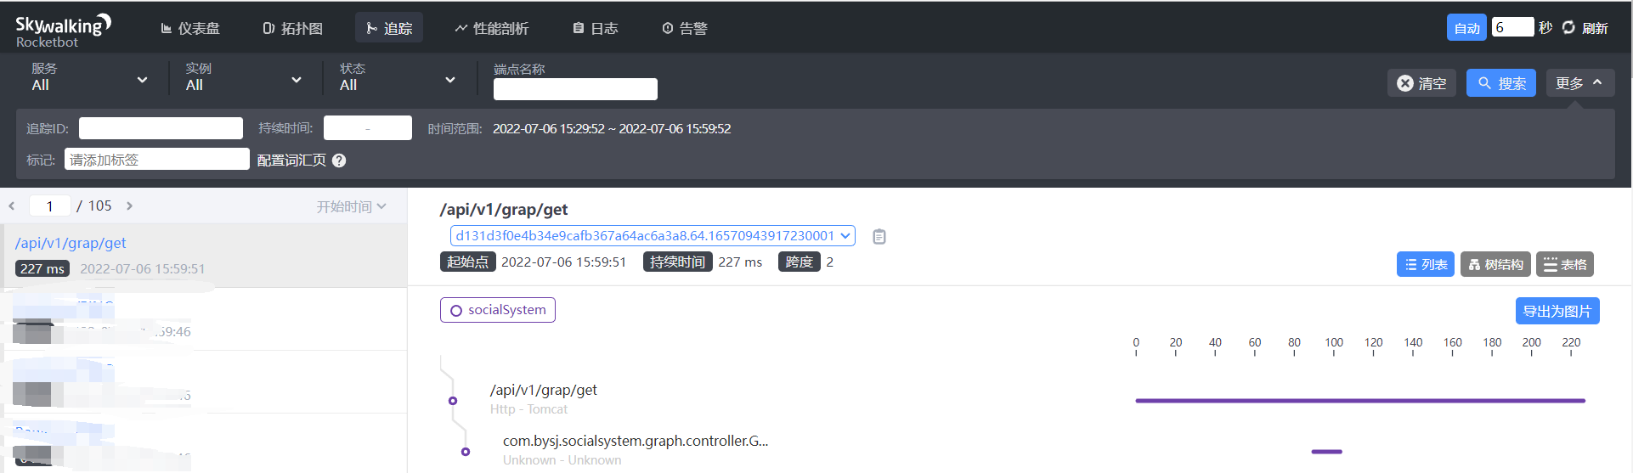Screen dimensions: 1633x473
Task: Open the 开始时间 sort dropdown
Action: [x=351, y=206]
